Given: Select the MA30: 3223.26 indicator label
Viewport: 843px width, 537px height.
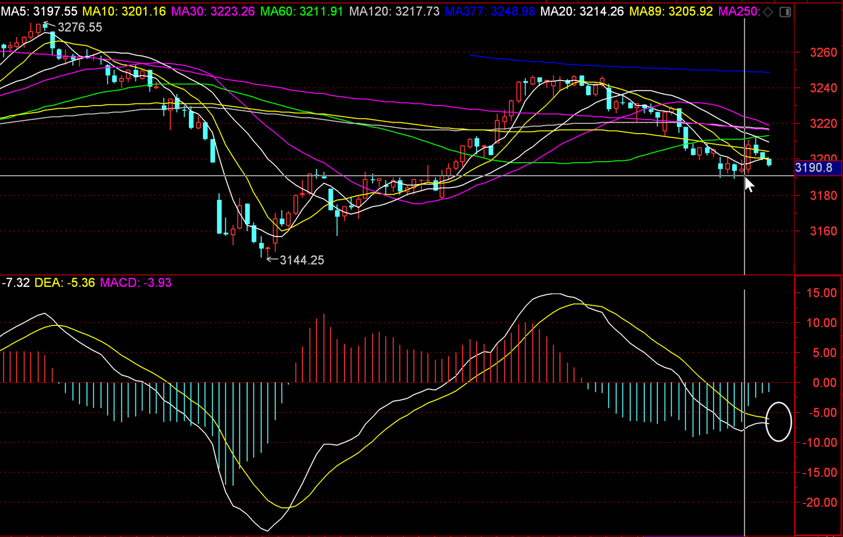Looking at the screenshot, I should [x=213, y=11].
